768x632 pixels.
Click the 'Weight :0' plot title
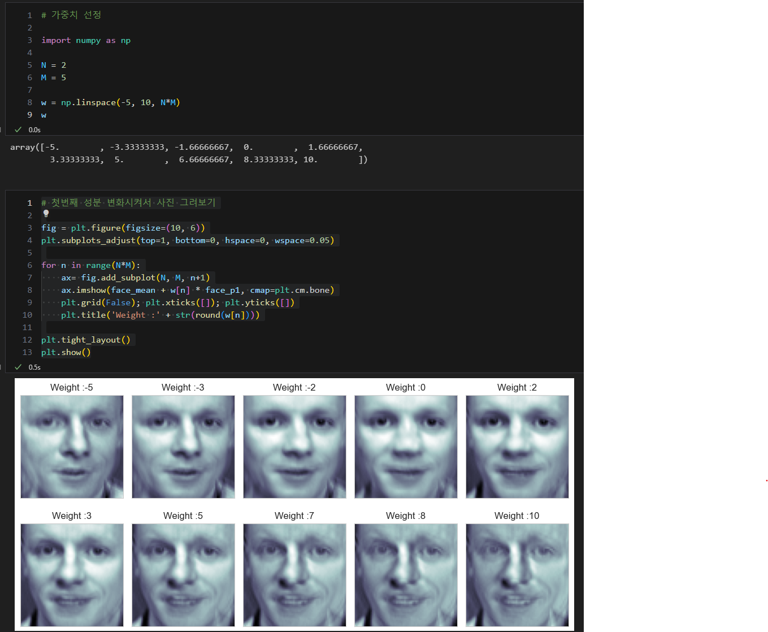406,387
